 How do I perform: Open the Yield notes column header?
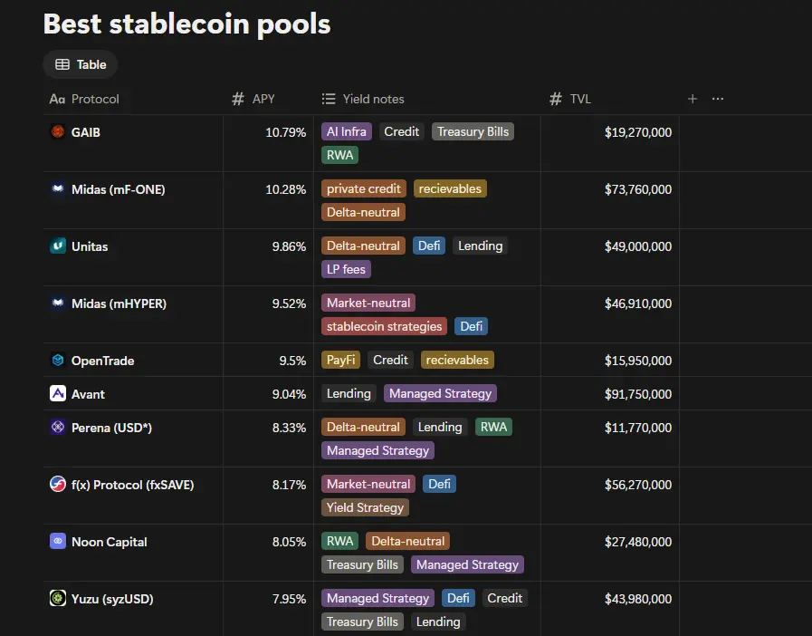[x=363, y=99]
